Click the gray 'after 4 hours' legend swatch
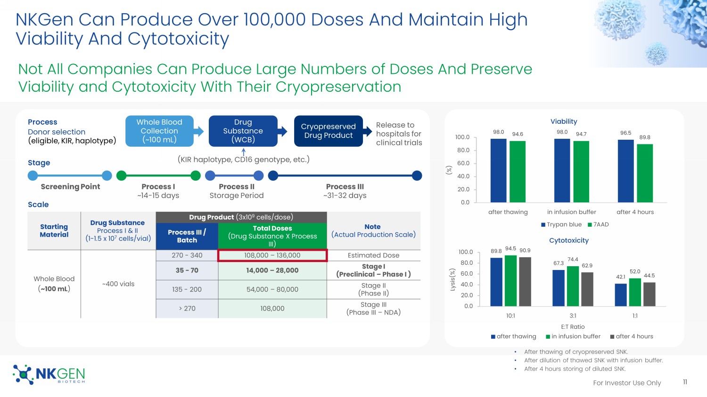This screenshot has height=397, width=707. pos(612,337)
